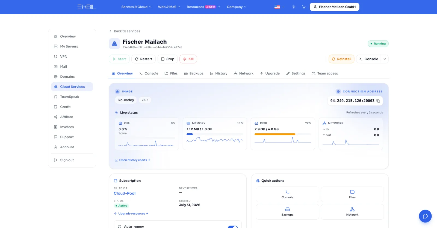
Task: Copy the connection address with the copy icon
Action: (x=378, y=101)
